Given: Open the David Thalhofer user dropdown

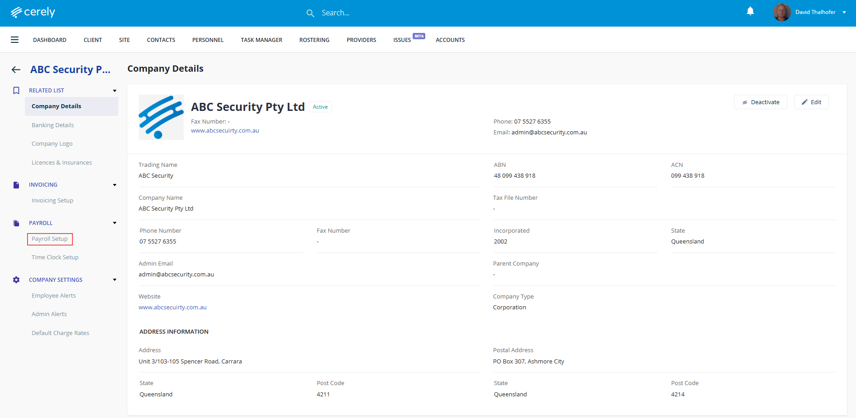Looking at the screenshot, I should (844, 12).
